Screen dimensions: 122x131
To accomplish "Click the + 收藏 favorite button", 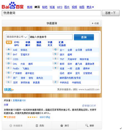I will click(x=95, y=23).
